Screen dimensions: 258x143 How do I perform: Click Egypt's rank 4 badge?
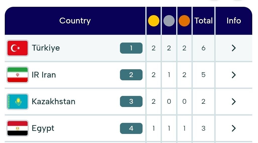131,128
